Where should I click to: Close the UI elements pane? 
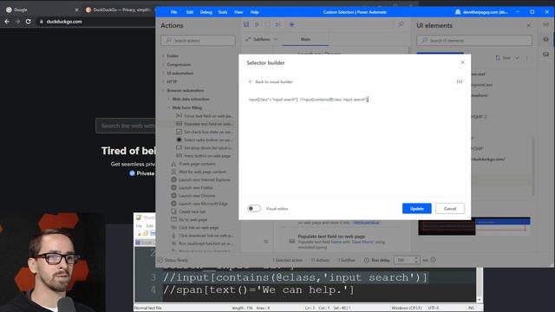pos(528,25)
